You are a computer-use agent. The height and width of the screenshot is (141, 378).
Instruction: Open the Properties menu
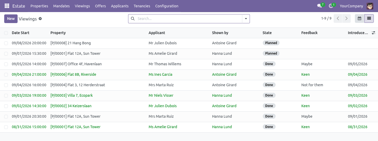pos(39,6)
